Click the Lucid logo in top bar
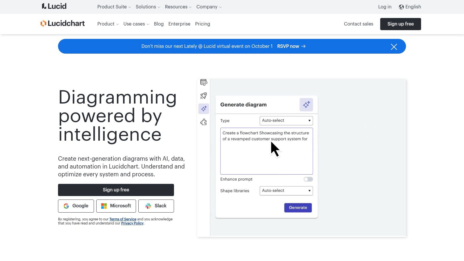This screenshot has height=261, width=464. (x=54, y=6)
